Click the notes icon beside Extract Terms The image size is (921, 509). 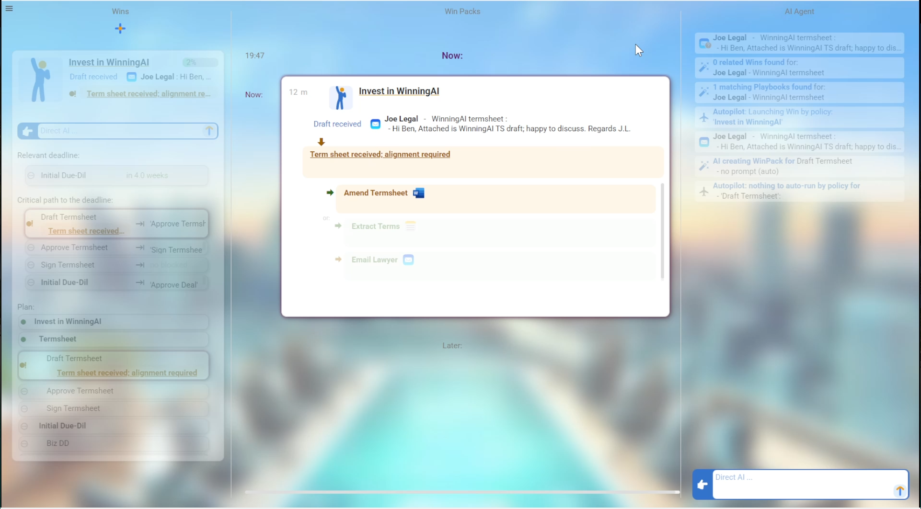click(x=410, y=226)
